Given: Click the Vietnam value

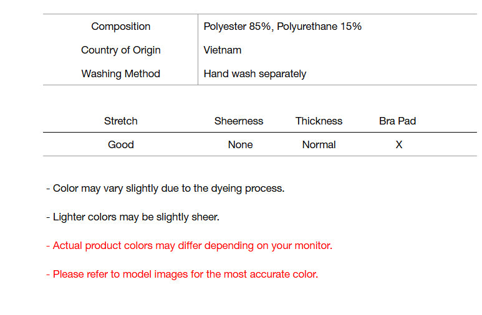Looking at the screenshot, I should click(x=223, y=50).
